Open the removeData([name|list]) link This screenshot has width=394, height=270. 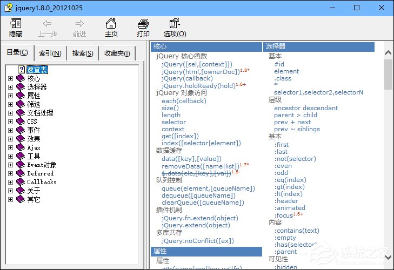coord(201,166)
